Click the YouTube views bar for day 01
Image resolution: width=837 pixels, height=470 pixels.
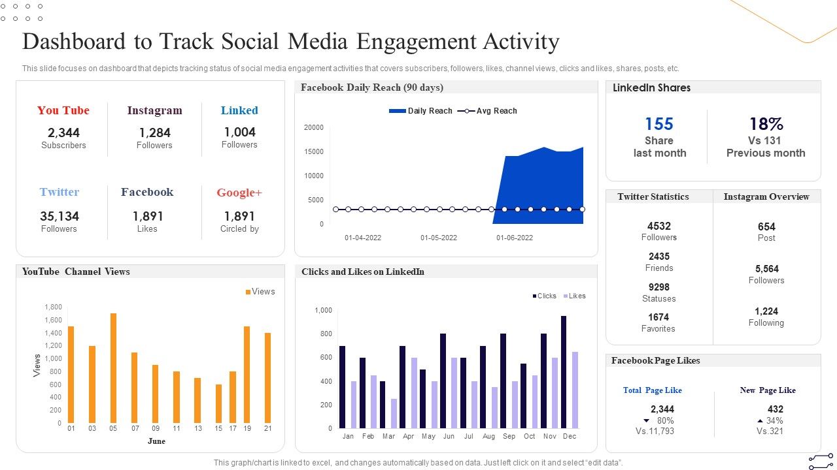pyautogui.click(x=71, y=375)
